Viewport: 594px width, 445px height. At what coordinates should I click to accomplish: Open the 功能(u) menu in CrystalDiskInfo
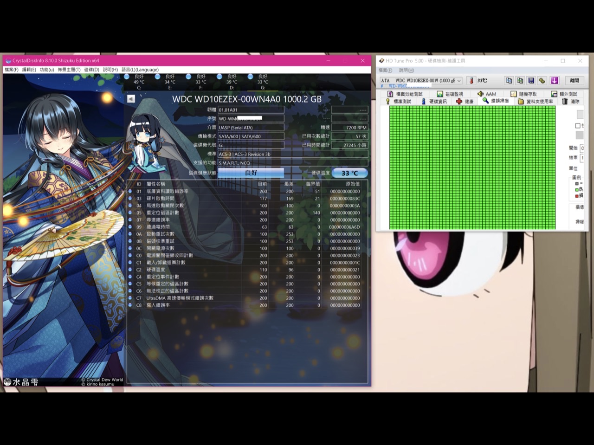(x=47, y=70)
